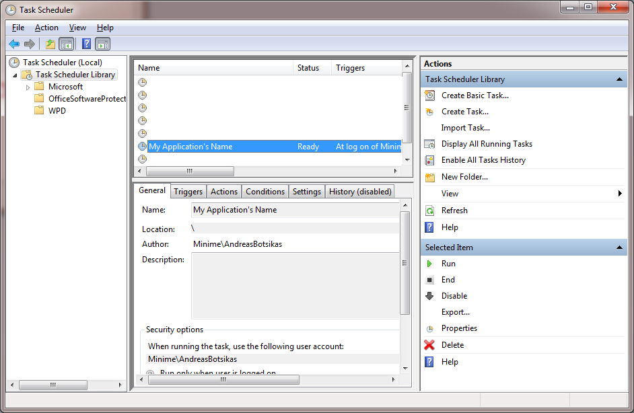This screenshot has width=634, height=413.
Task: Click the Properties clock icon in Selected Item
Action: point(429,328)
